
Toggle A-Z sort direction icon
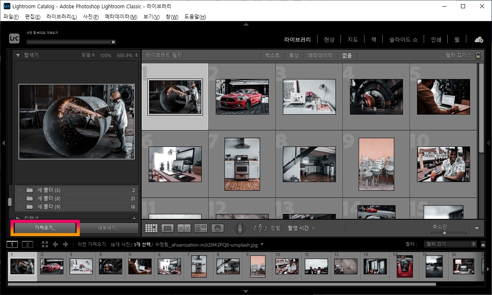[260, 228]
